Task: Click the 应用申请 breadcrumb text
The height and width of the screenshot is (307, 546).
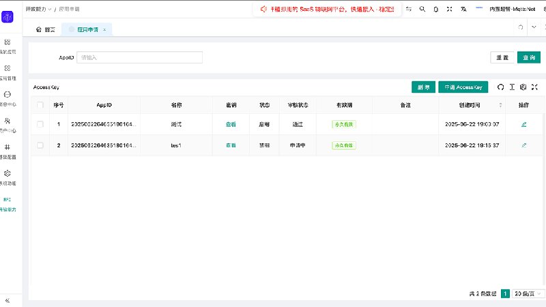Action: [69, 9]
